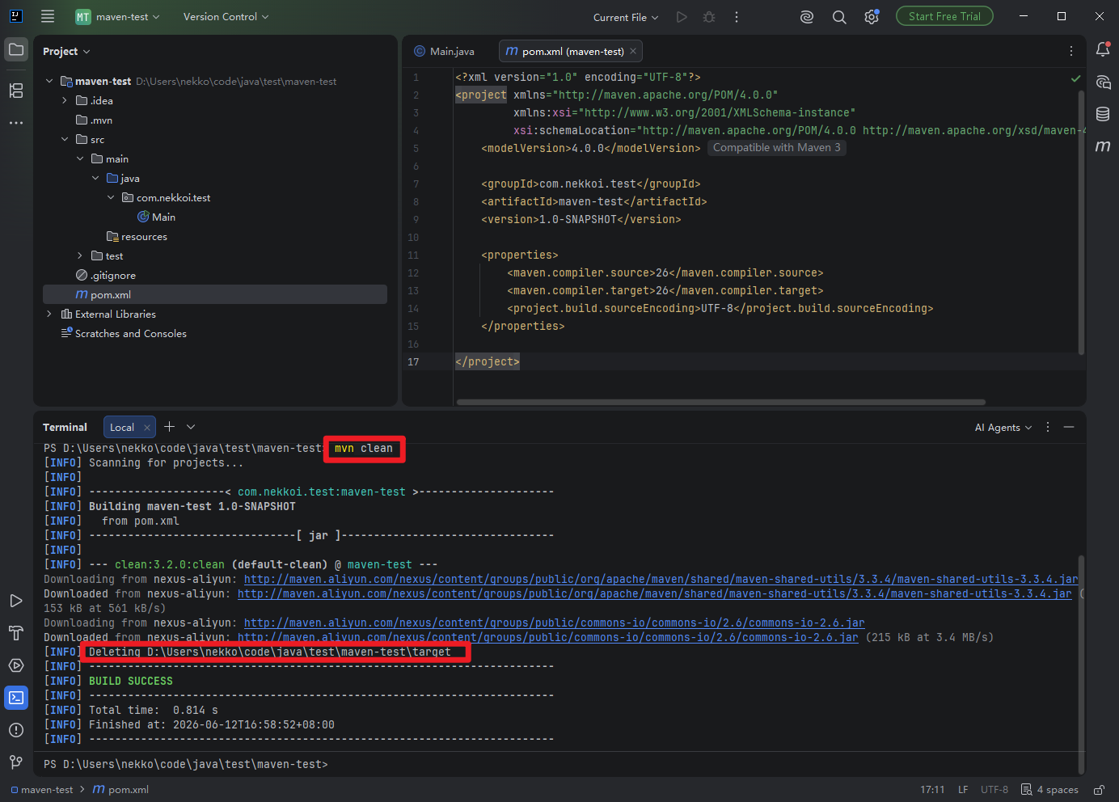The width and height of the screenshot is (1119, 802).
Task: Open the Git tool window
Action: pyautogui.click(x=16, y=762)
